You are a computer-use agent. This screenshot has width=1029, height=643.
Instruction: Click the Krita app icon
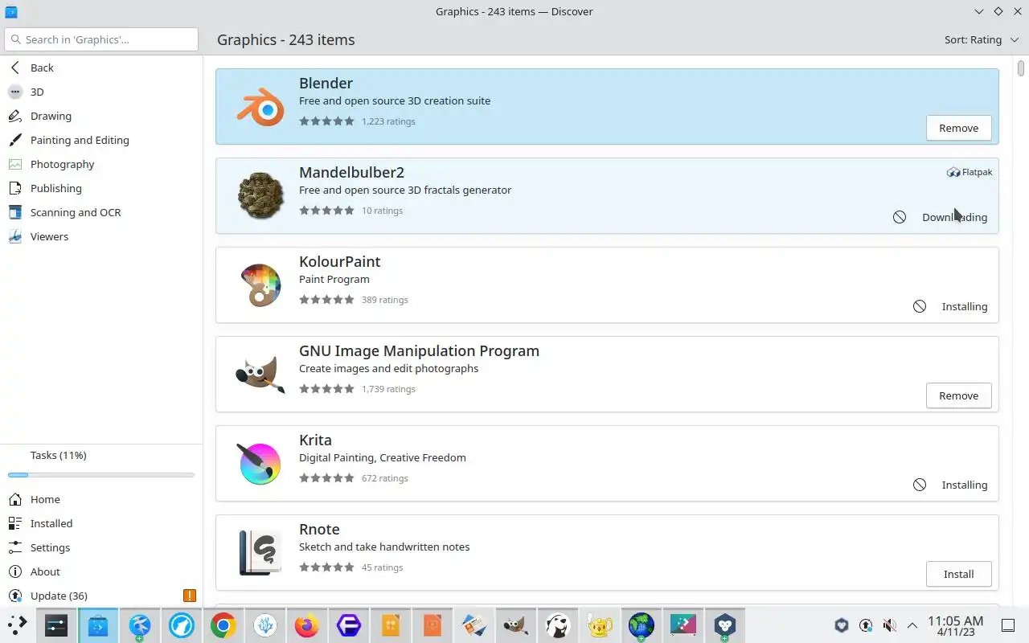[x=260, y=464]
